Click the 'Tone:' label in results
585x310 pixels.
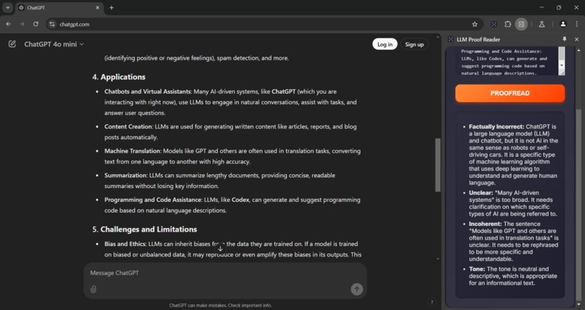pyautogui.click(x=477, y=269)
